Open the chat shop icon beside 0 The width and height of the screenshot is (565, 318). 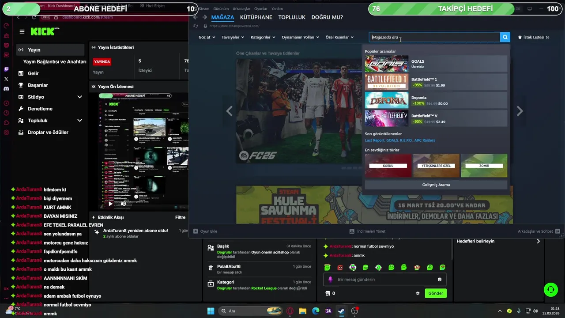(328, 293)
